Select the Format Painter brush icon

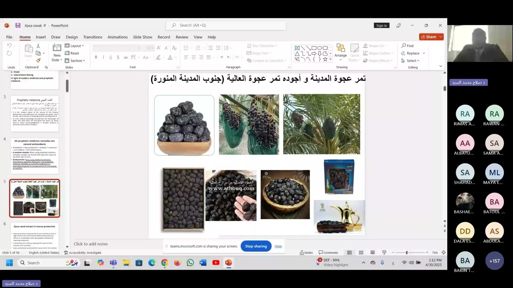38,60
